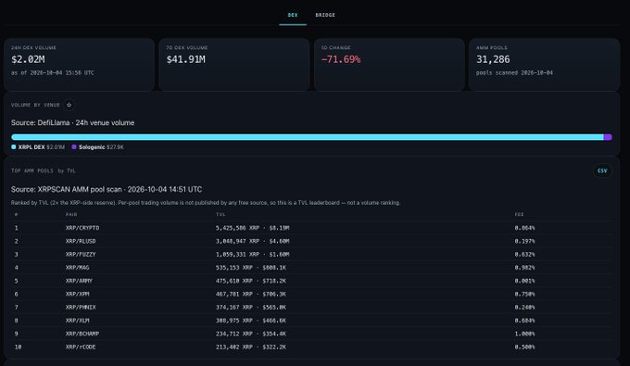The image size is (630, 366).
Task: Click the purple Sologenic legend swatch
Action: pos(74,147)
